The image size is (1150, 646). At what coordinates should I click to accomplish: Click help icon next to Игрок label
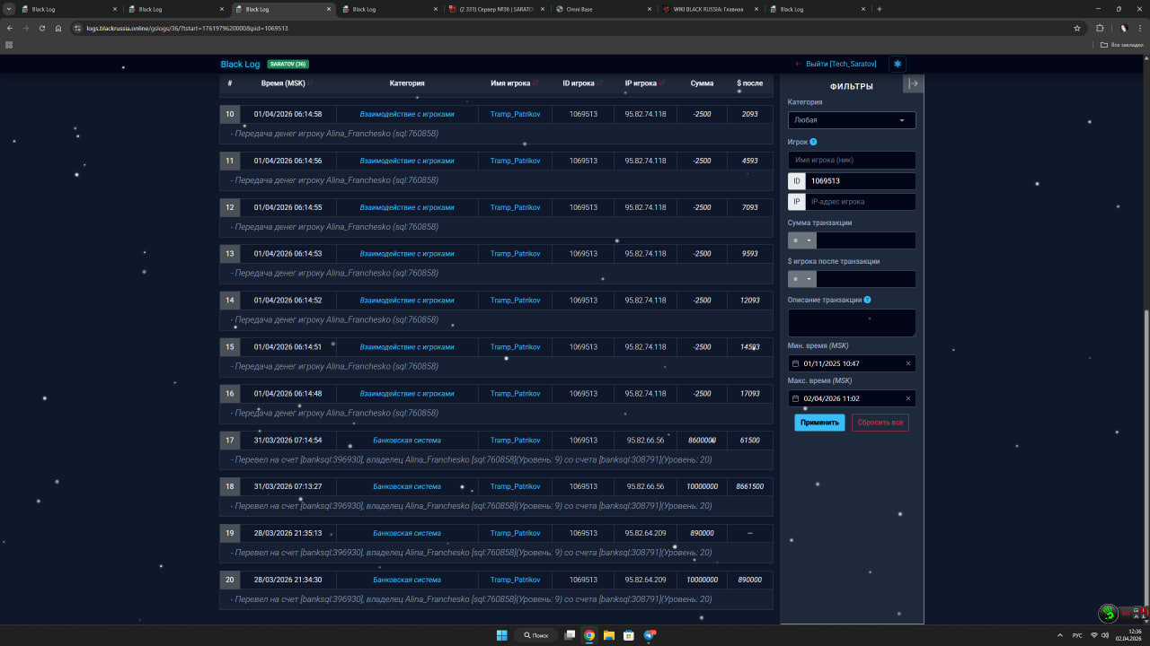click(x=813, y=142)
